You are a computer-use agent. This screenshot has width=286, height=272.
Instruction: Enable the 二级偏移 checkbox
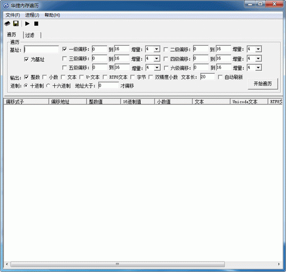tap(166, 50)
